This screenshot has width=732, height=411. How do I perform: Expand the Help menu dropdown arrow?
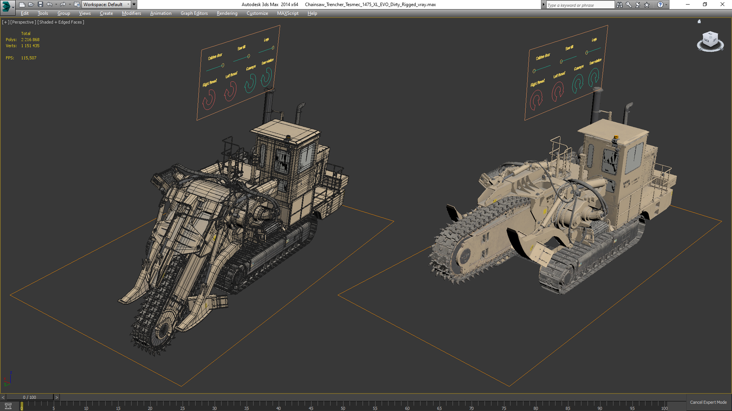[x=666, y=5]
